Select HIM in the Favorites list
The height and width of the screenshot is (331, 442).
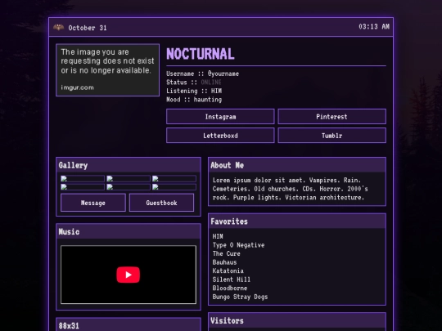click(218, 236)
